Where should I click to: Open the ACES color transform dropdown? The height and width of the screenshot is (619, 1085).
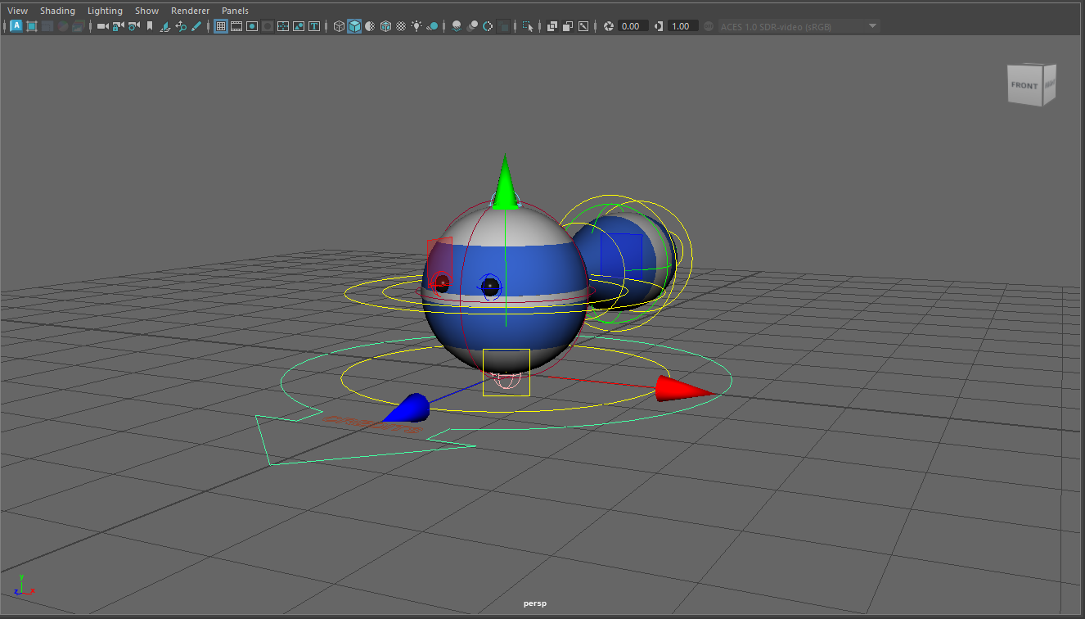point(872,26)
